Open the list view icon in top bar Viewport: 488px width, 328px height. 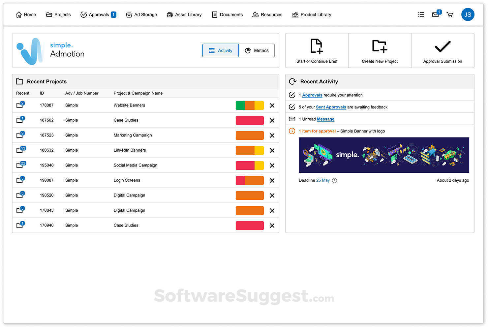421,15
